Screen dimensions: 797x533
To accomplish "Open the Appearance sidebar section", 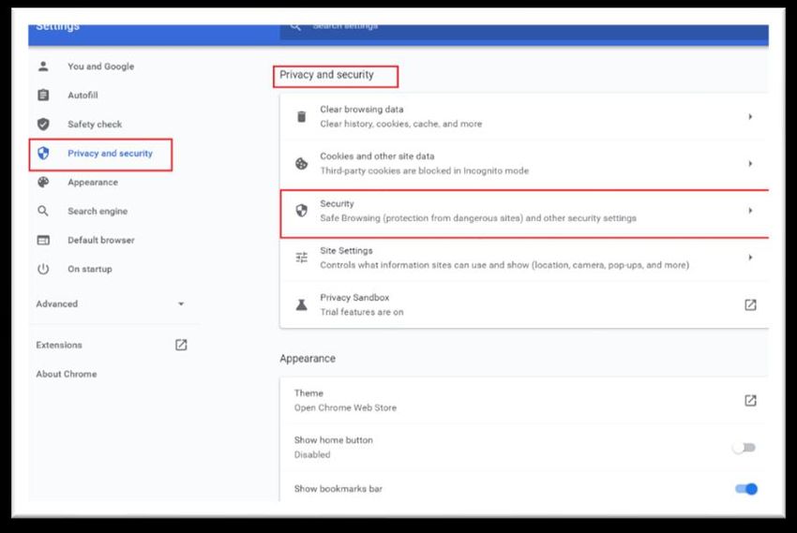I will [x=93, y=182].
